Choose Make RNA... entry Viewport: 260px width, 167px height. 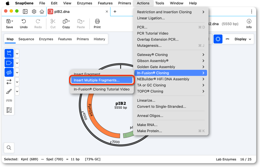pyautogui.click(x=171, y=125)
